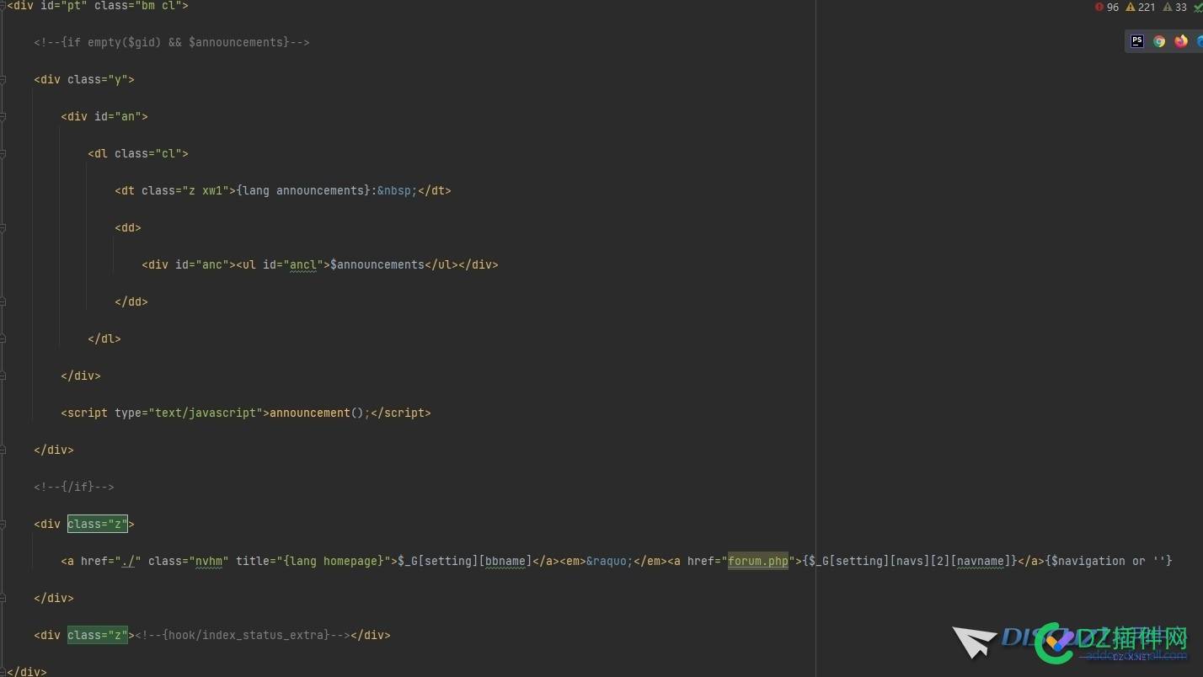Viewport: 1203px width, 677px height.
Task: Open page in Edge browser
Action: pos(1200,41)
